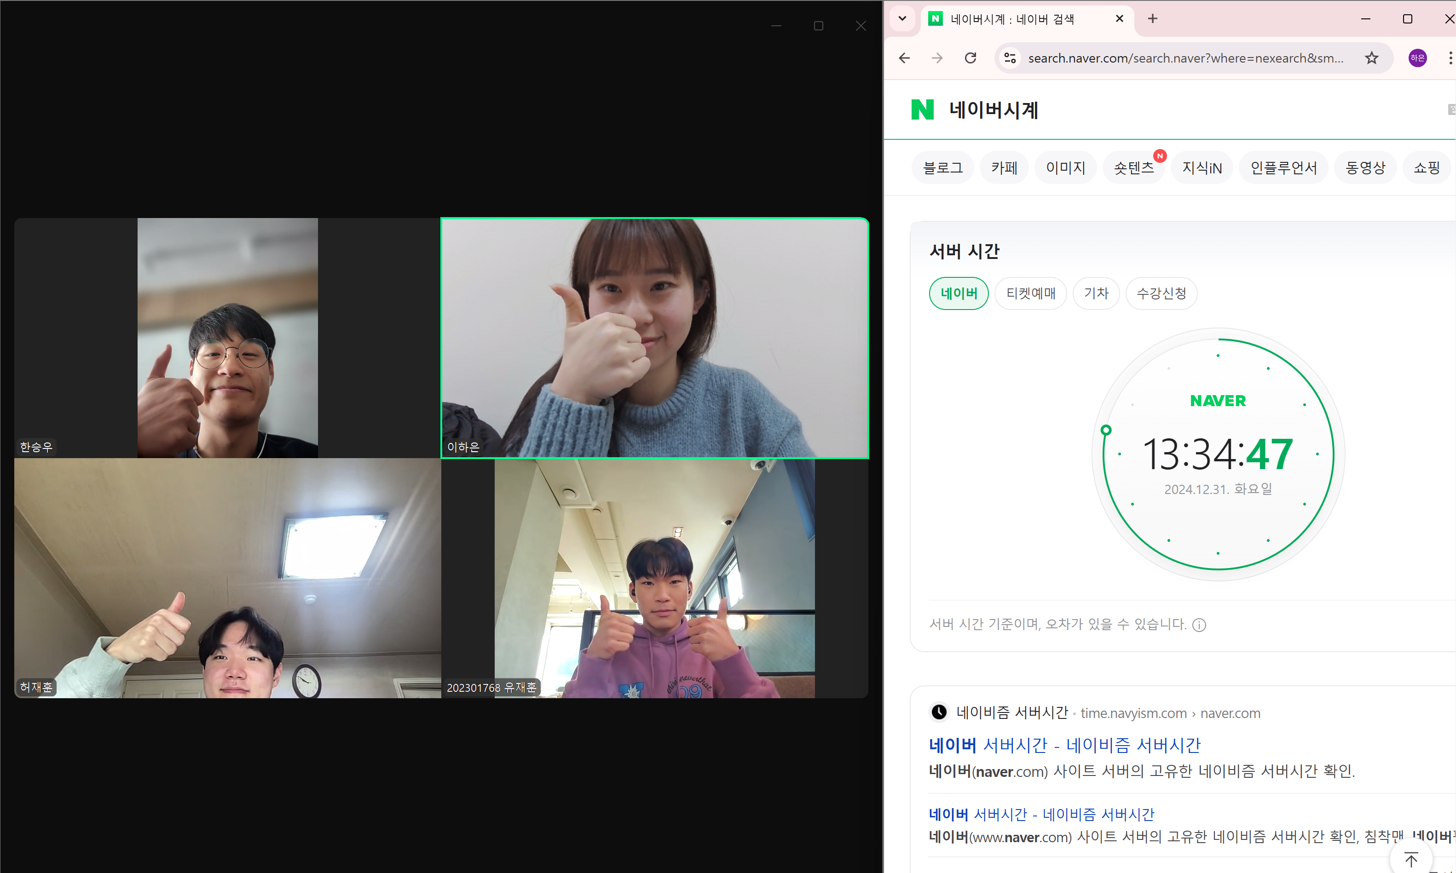Switch server time to 수강신청

click(1161, 293)
